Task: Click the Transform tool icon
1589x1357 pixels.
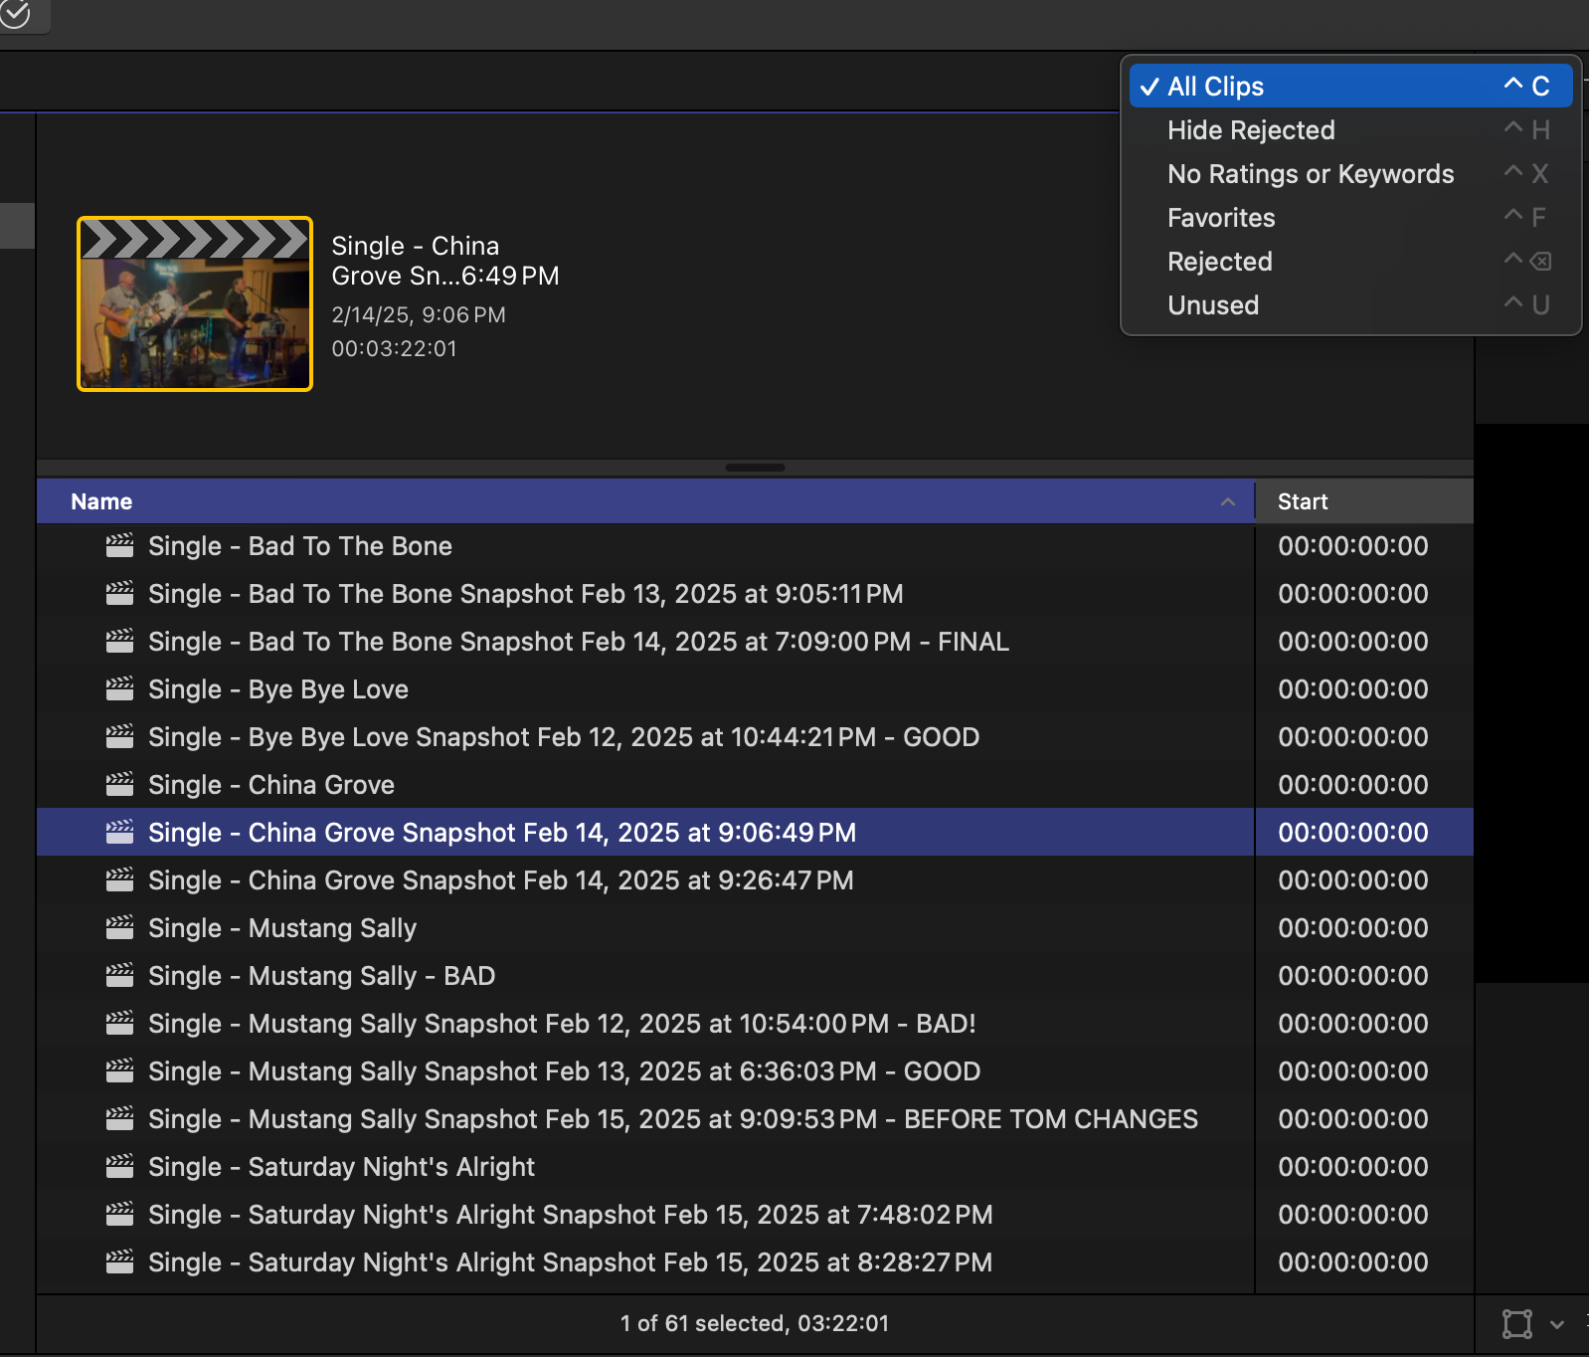Action: coord(1516,1324)
